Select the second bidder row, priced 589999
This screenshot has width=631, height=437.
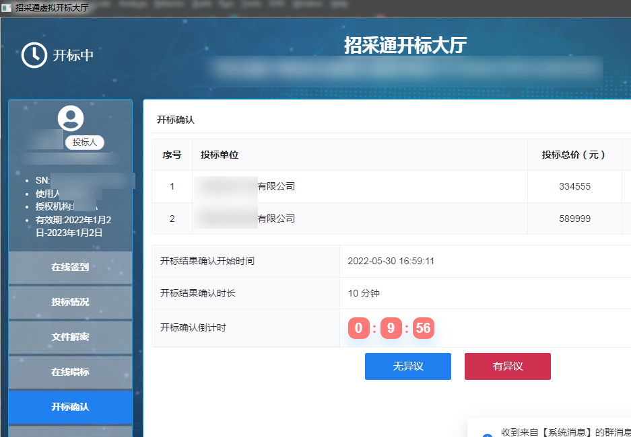(x=391, y=218)
